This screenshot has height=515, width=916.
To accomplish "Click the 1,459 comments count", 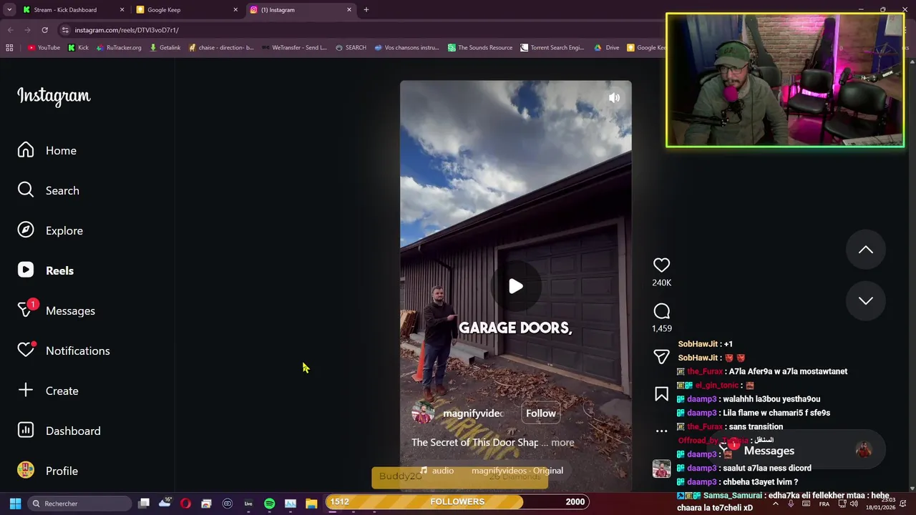I will 661,328.
